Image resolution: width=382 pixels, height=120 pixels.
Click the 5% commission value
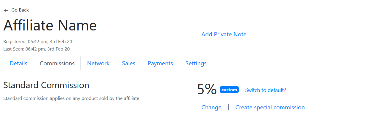pos(207,89)
